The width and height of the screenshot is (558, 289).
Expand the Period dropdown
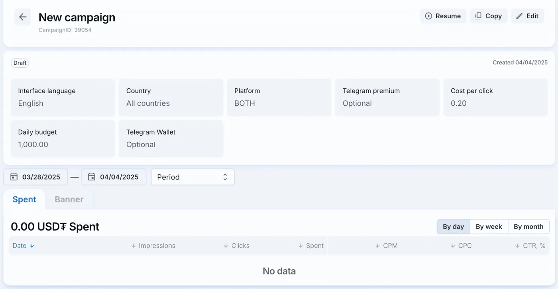pyautogui.click(x=193, y=177)
